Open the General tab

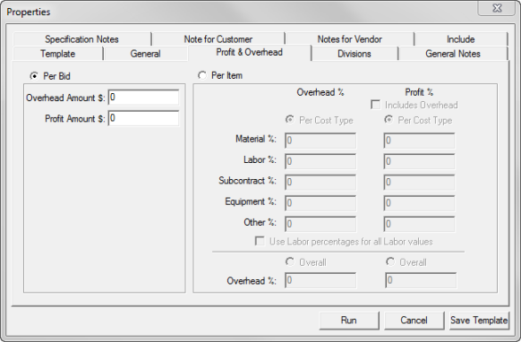(146, 54)
